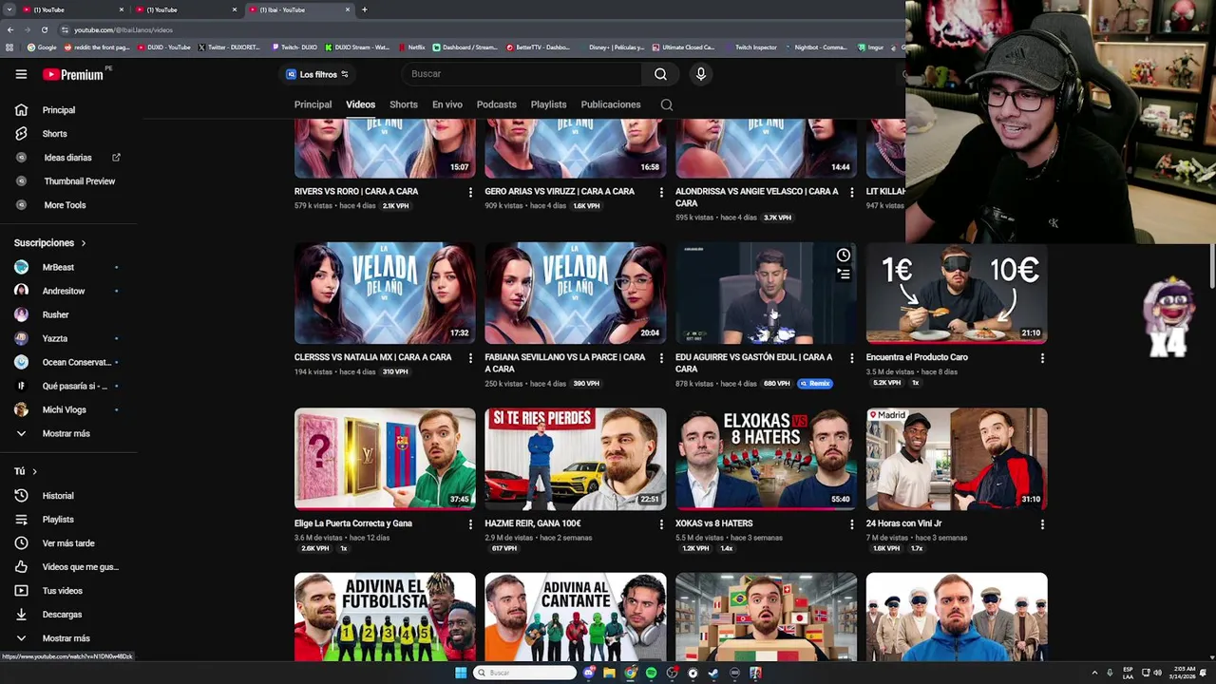Show hidden system tray icons

pos(1093,673)
